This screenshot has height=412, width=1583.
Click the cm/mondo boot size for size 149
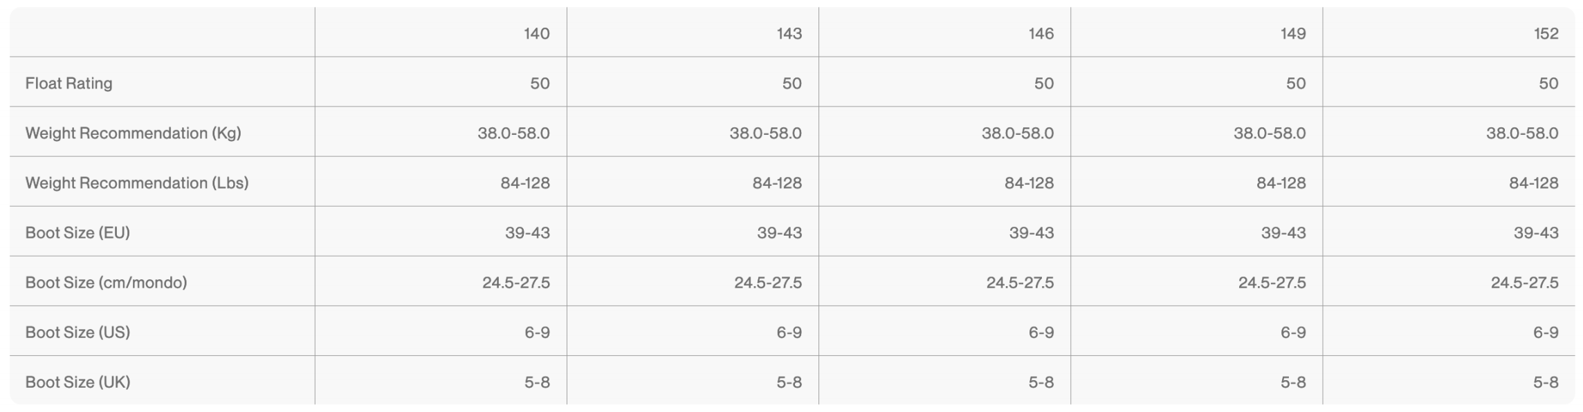(1272, 282)
